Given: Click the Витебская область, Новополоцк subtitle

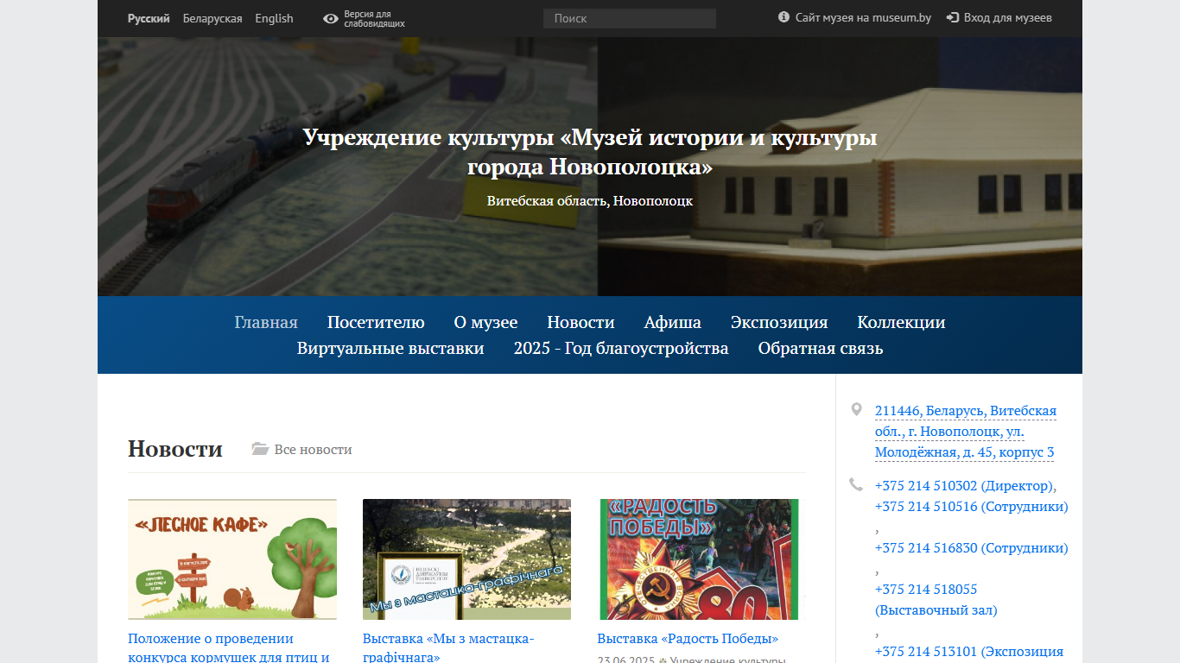Looking at the screenshot, I should tap(590, 201).
